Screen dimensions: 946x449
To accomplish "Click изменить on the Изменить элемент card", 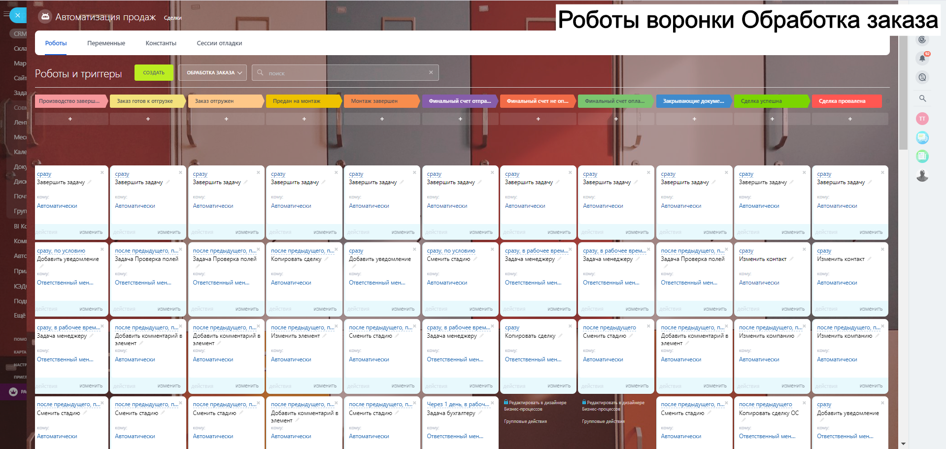I will (325, 386).
